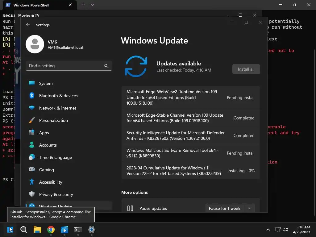
Task: Open the terminal tab dropdown arrow
Action: tap(92, 5)
